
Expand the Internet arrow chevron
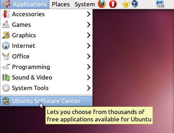pyautogui.click(x=89, y=46)
